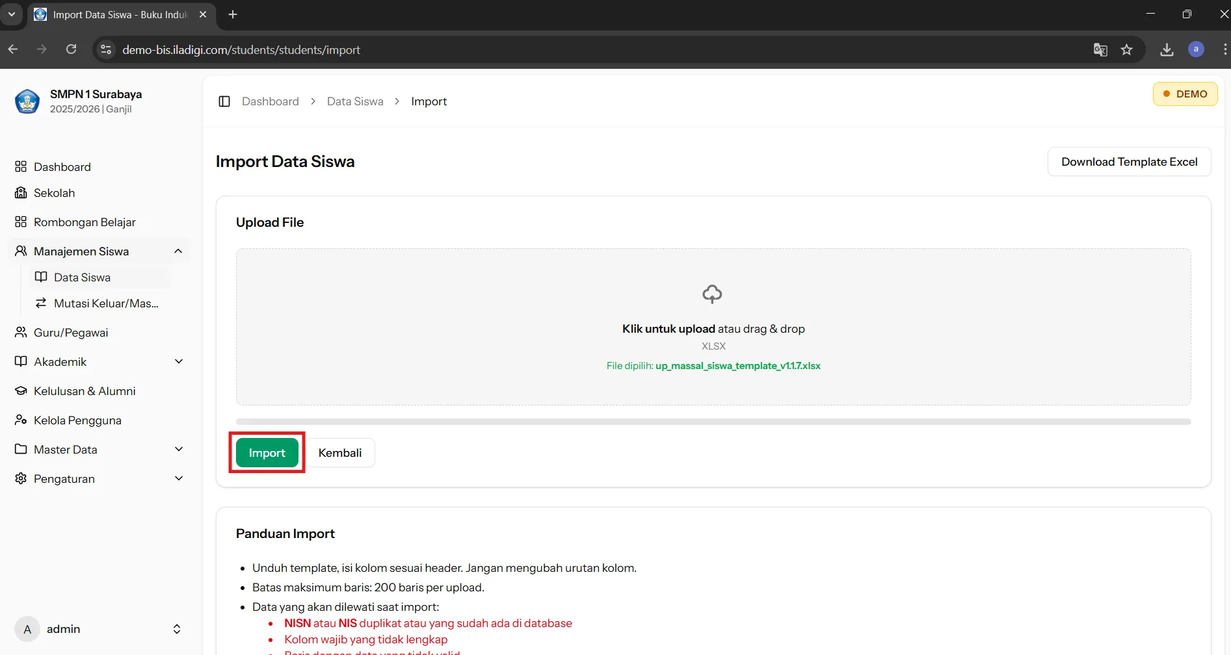This screenshot has width=1231, height=655.
Task: Expand the Akademik chevron
Action: (x=179, y=362)
